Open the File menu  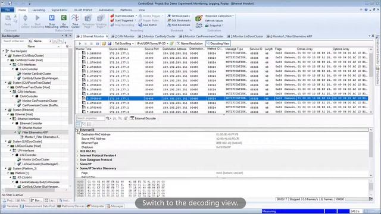point(8,10)
